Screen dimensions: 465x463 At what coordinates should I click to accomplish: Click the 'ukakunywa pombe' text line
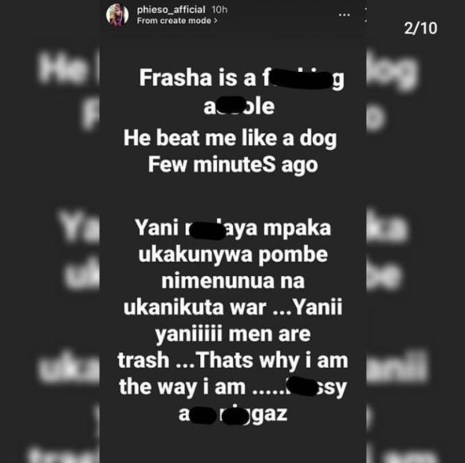(233, 255)
